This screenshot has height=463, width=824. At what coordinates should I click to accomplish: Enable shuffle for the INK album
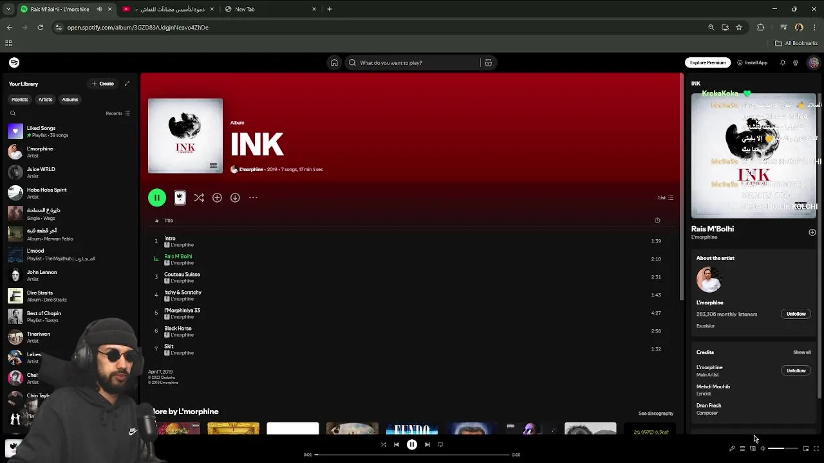pyautogui.click(x=199, y=197)
